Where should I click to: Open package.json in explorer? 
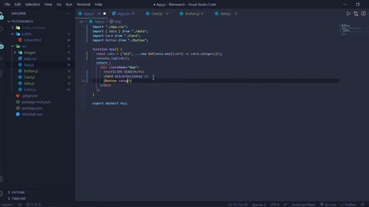point(32,108)
